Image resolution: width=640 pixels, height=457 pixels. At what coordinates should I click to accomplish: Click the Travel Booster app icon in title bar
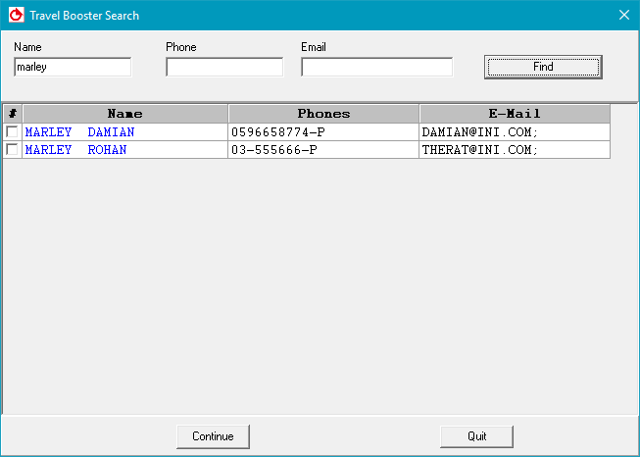pyautogui.click(x=15, y=15)
